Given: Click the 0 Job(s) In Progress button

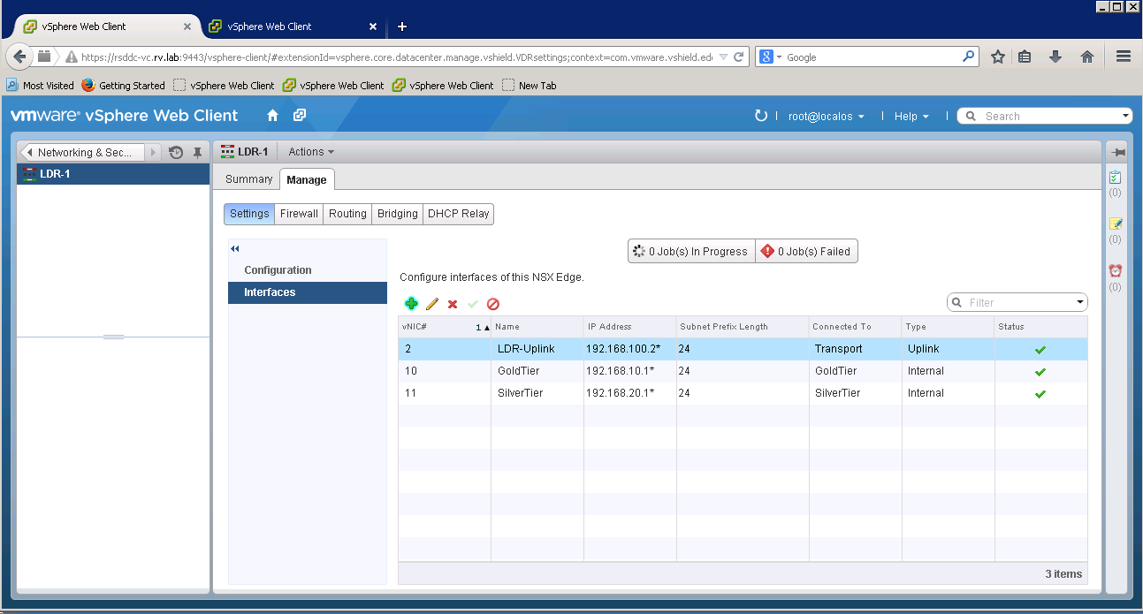Looking at the screenshot, I should tap(691, 252).
